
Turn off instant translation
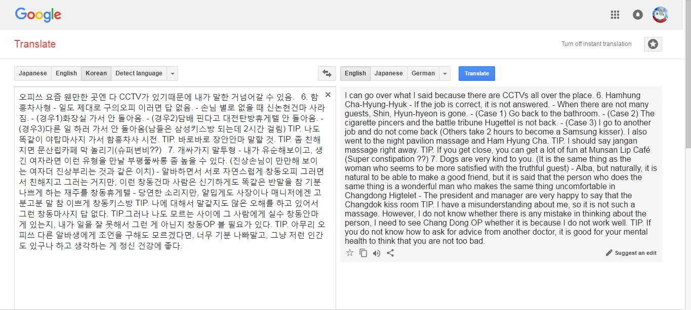pyautogui.click(x=596, y=44)
